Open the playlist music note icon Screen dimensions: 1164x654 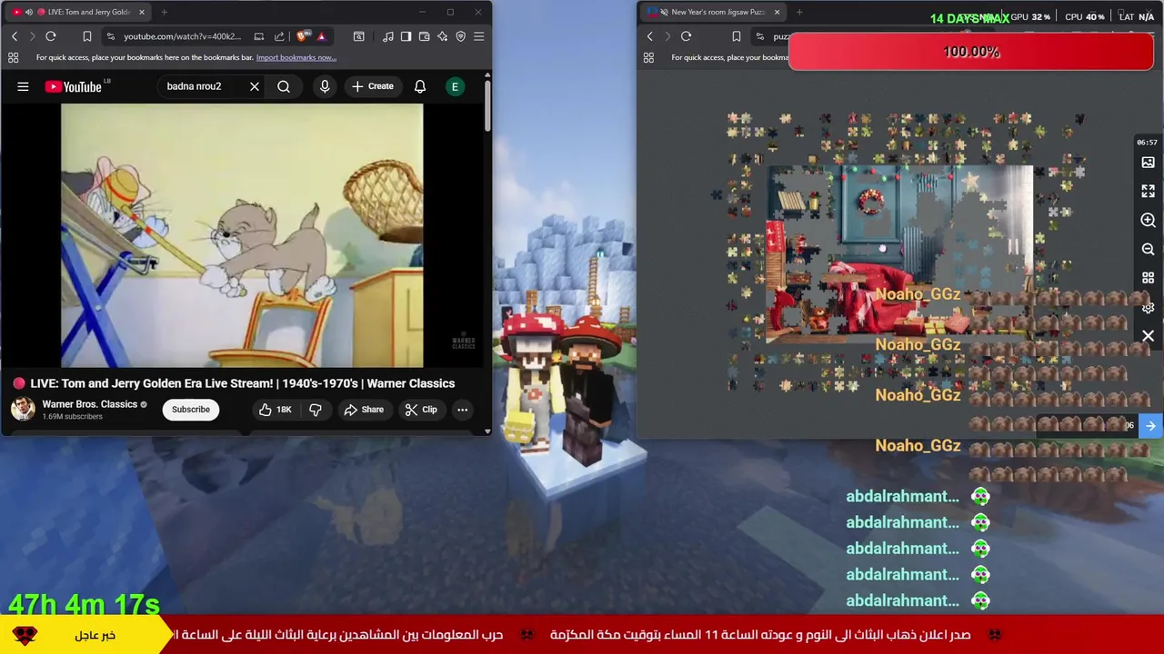tap(388, 36)
